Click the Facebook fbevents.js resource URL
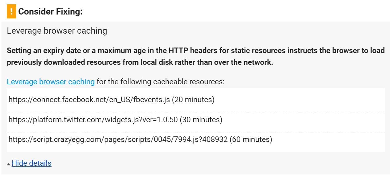This screenshot has width=390, height=175. click(x=89, y=100)
